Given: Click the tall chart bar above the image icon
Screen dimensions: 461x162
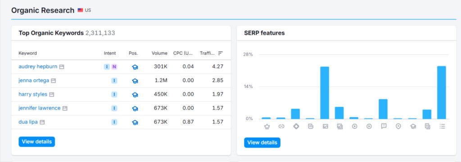Looking at the screenshot, I should (325, 93).
